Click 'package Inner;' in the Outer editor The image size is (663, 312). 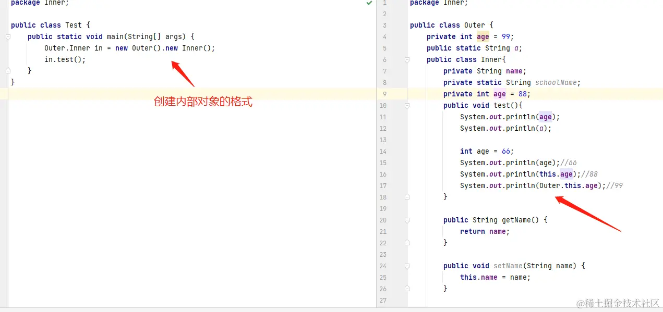(x=439, y=3)
